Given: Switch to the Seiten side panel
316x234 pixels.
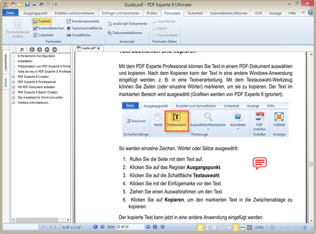Looking at the screenshot, I should click(x=5, y=82).
